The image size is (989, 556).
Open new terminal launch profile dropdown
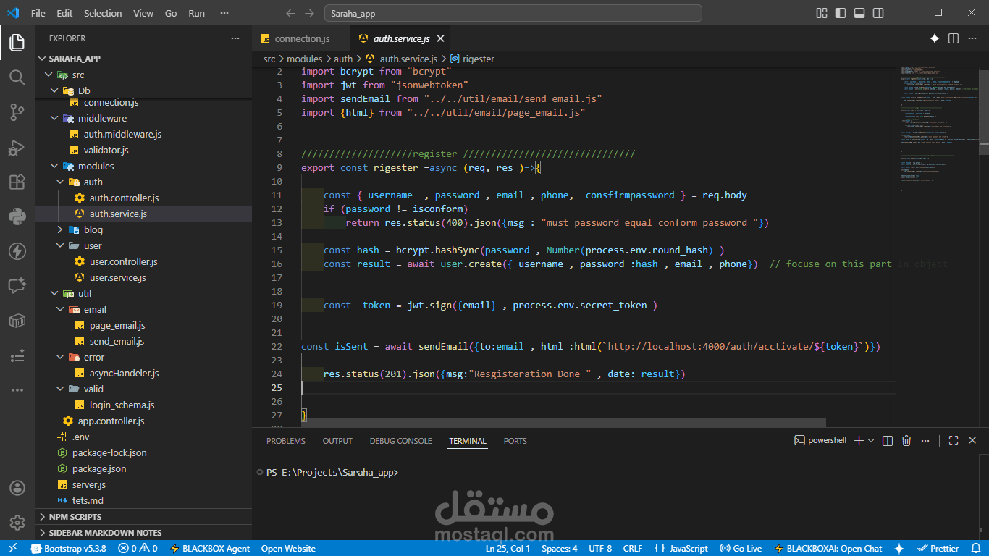click(871, 440)
